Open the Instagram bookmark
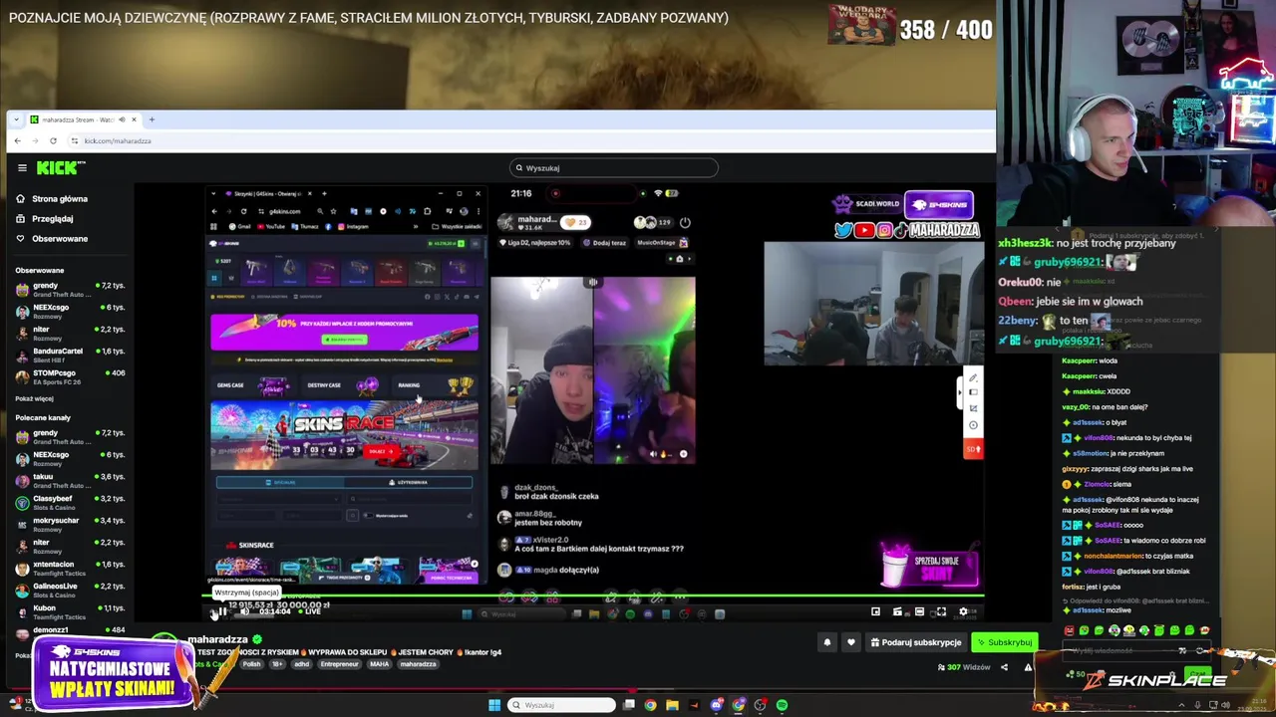Screen dimensions: 1276x717 pyautogui.click(x=355, y=227)
